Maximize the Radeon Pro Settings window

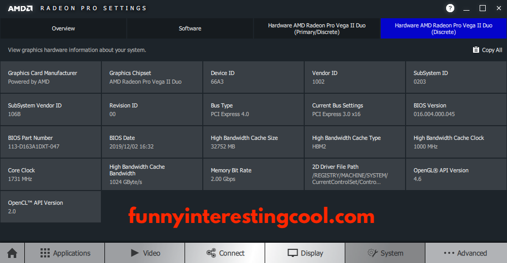(483, 8)
